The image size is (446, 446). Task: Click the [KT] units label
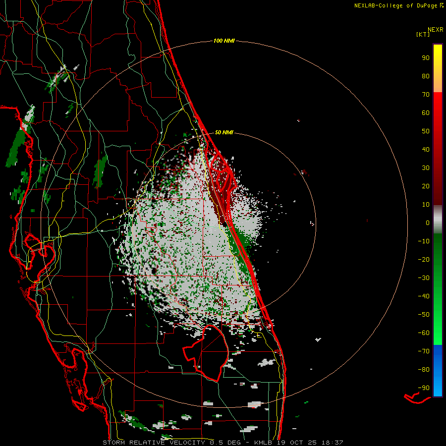pos(423,34)
